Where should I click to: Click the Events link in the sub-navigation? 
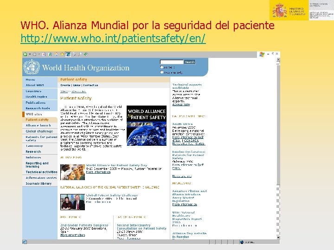coord(65,85)
